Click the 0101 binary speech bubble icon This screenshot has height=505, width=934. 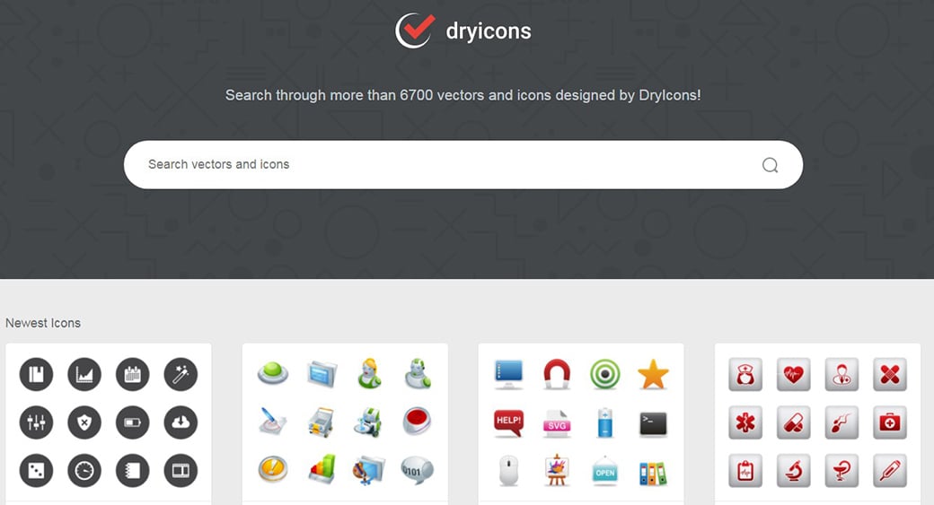click(417, 471)
